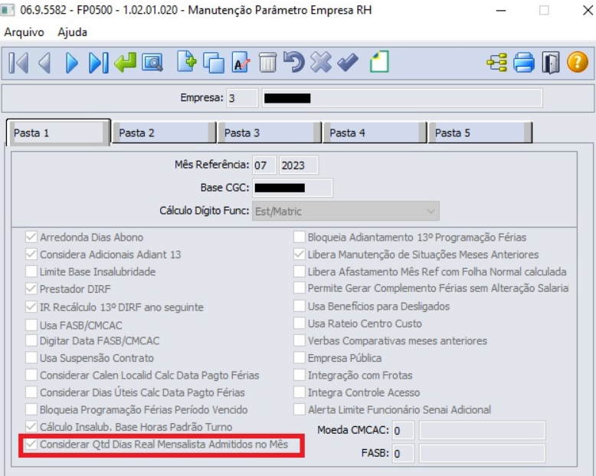This screenshot has height=476, width=596.
Task: Enable Usa Benefícios para Desligados checkbox
Action: tap(299, 306)
